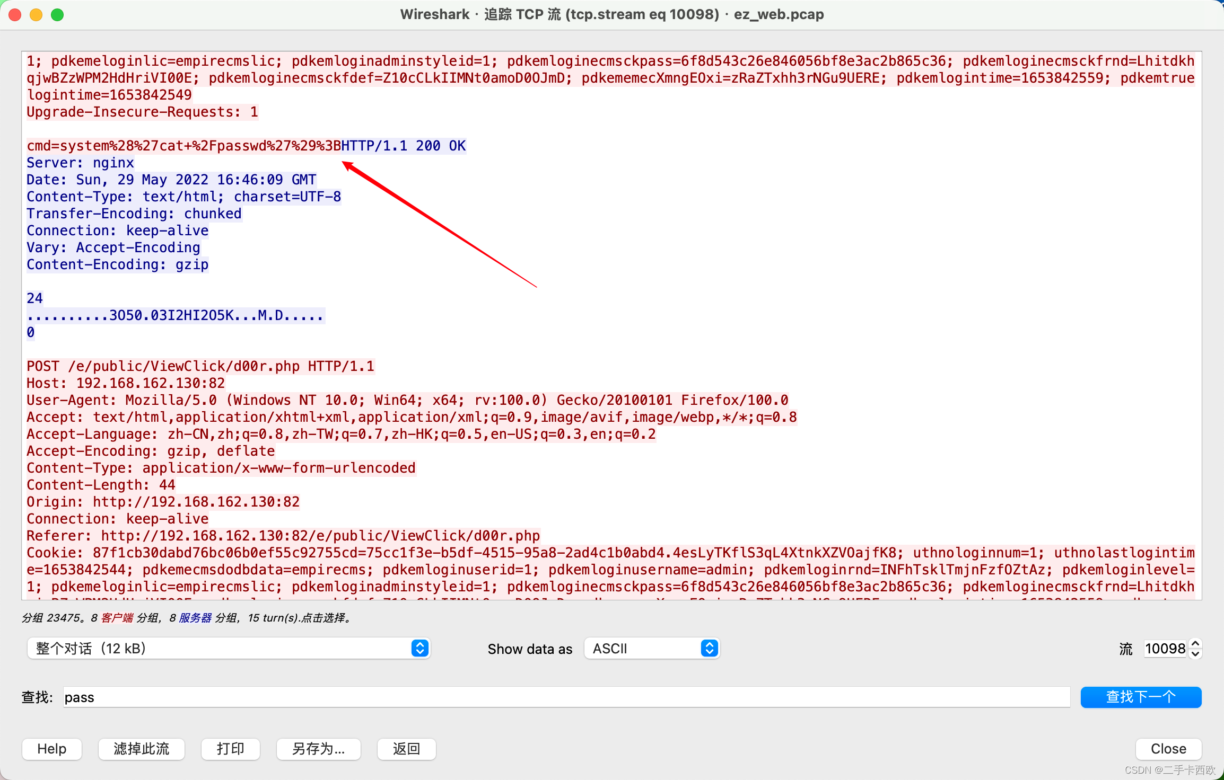Click the Referer: d00r.php header line
Screen dimensions: 1224x780
click(x=283, y=536)
